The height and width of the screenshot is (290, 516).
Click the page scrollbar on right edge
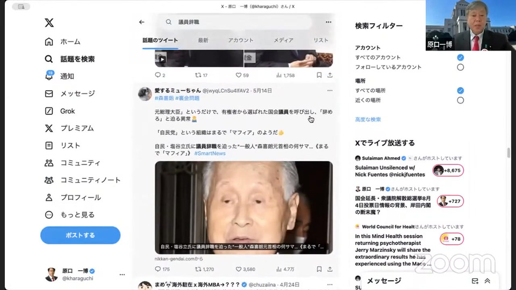508,153
